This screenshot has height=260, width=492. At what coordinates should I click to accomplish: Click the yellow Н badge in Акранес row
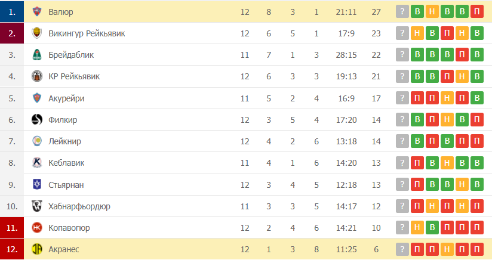(x=447, y=249)
